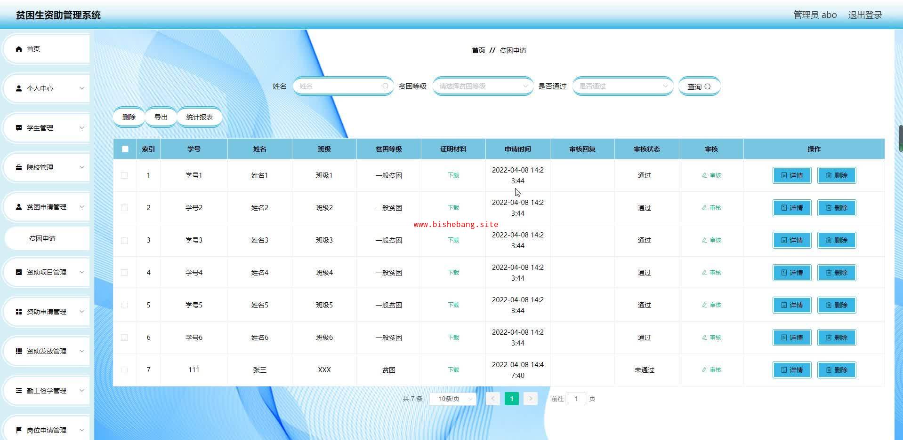Click the chart icon beside 资助项目管理
The width and height of the screenshot is (903, 440).
(19, 272)
